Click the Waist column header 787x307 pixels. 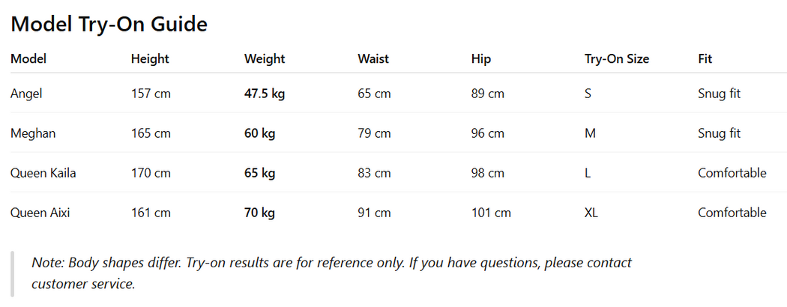point(373,58)
